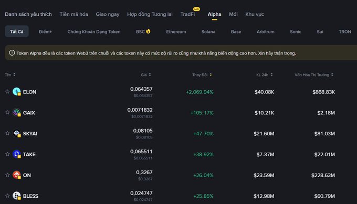Click the warning info icon in the notice

[12, 53]
